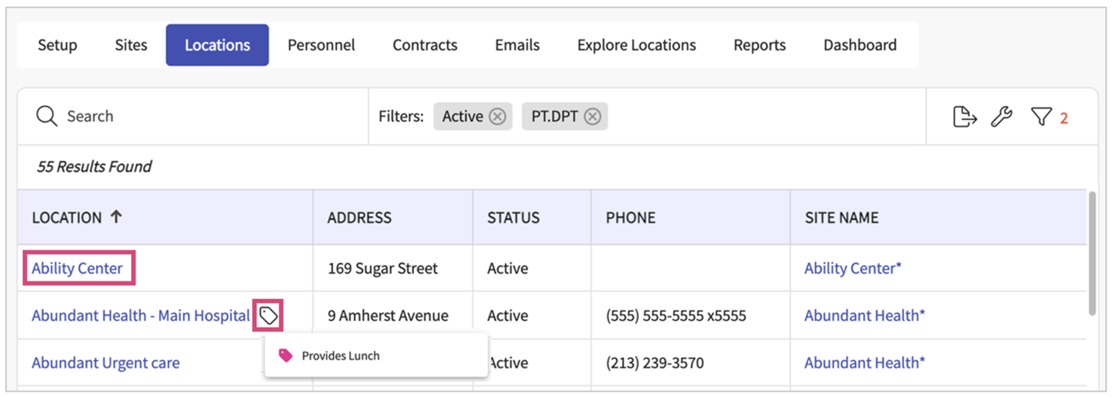The height and width of the screenshot is (397, 1114).
Task: Click the Provides Lunch tag in popup
Action: point(340,356)
